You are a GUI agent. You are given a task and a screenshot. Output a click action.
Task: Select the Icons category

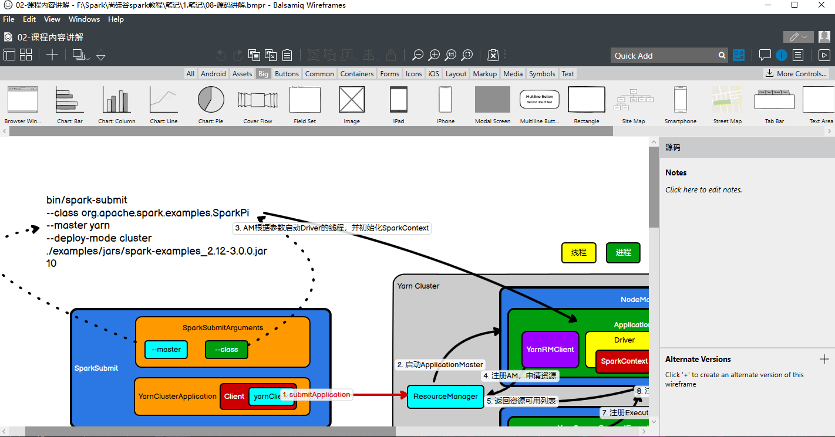pyautogui.click(x=414, y=74)
